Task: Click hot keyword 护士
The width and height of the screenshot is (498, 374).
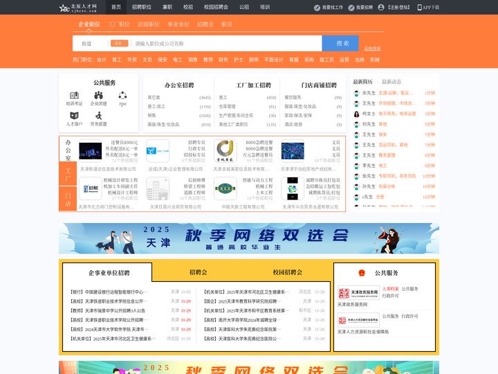Action: [239, 60]
